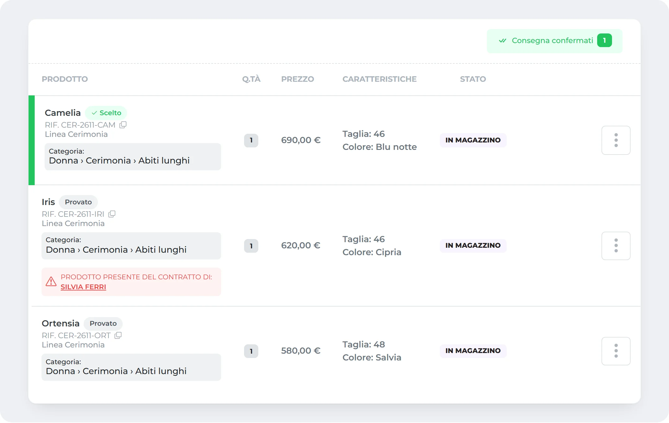
Task: Sort by the PREZZO column header
Action: point(297,79)
